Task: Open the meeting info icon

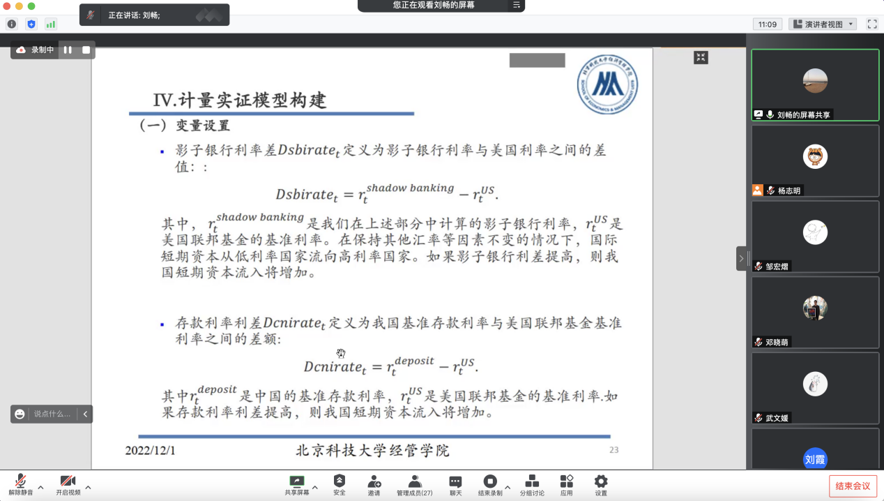Action: click(11, 24)
